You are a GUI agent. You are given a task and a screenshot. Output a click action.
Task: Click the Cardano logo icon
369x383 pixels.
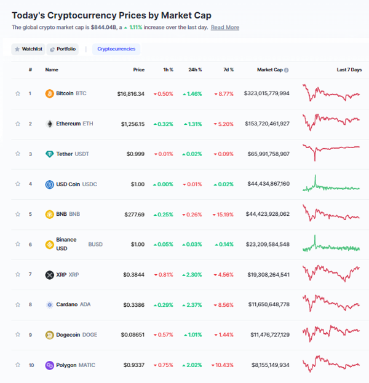point(50,305)
